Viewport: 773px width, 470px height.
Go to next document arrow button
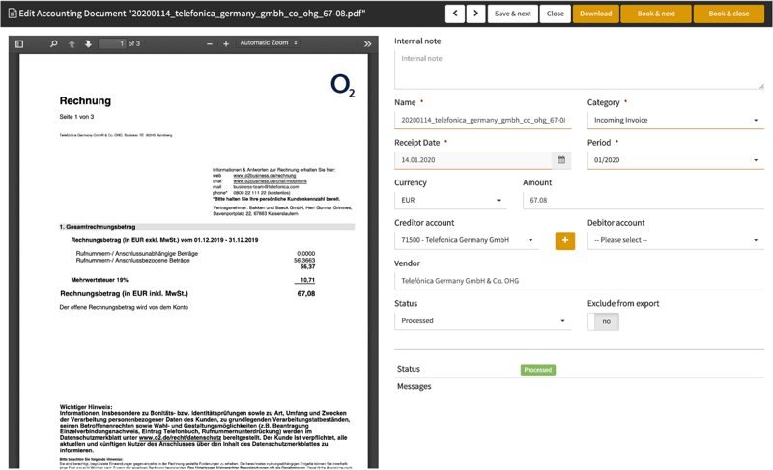(x=475, y=14)
